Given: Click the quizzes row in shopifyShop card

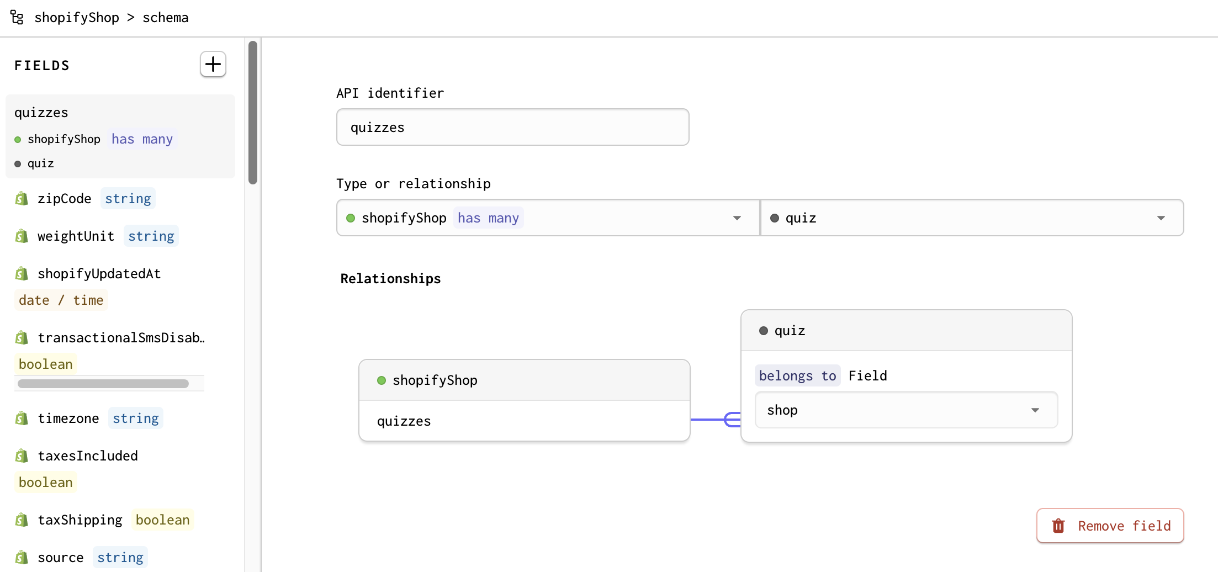Looking at the screenshot, I should click(525, 421).
